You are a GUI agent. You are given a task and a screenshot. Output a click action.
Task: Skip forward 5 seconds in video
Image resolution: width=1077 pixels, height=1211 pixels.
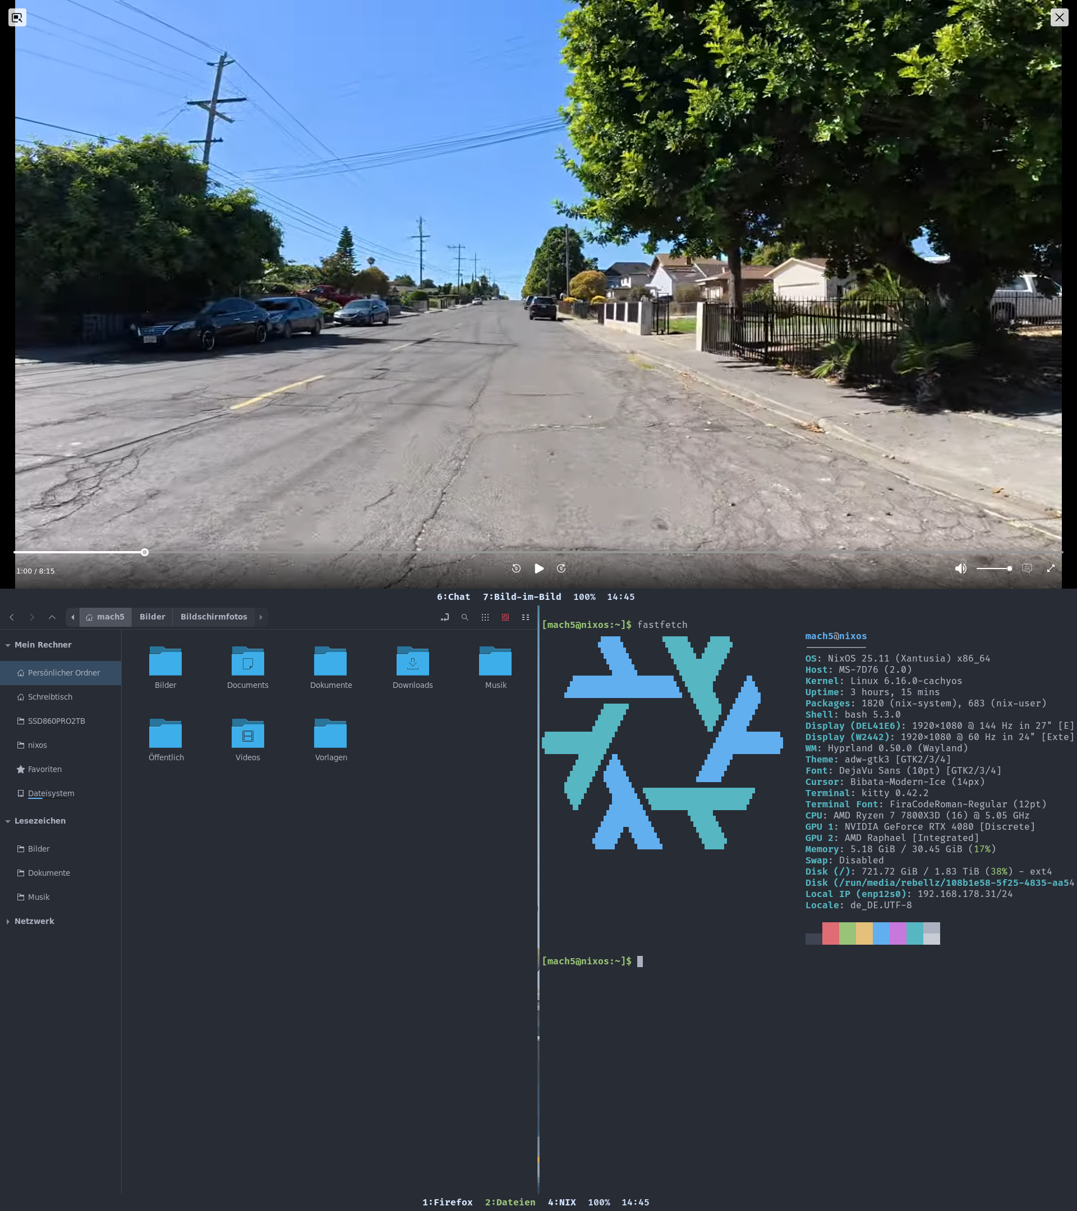[x=561, y=568]
